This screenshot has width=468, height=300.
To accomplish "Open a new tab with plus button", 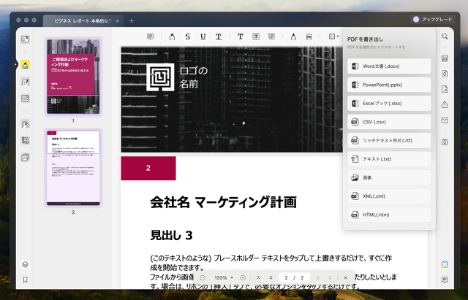I will tap(132, 21).
